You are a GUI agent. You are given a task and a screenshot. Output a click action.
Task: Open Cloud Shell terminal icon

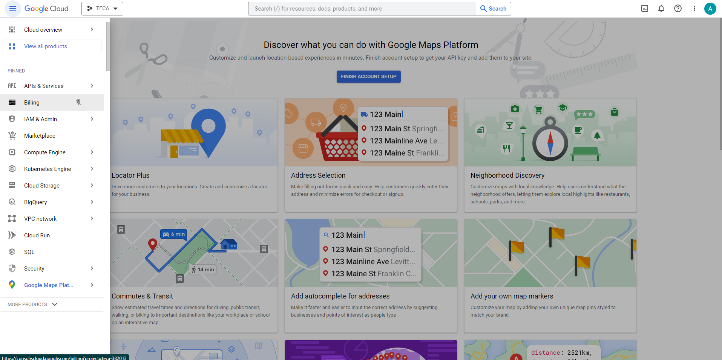click(645, 8)
